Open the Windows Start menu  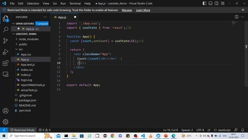[4, 136]
